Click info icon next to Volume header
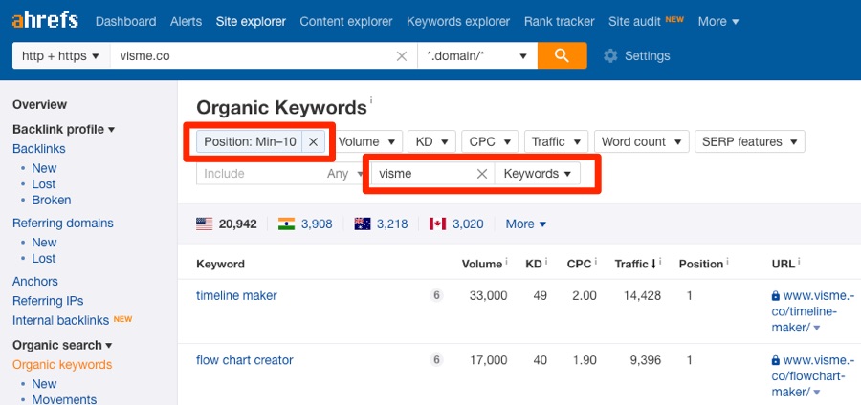861x405 pixels. (x=506, y=261)
